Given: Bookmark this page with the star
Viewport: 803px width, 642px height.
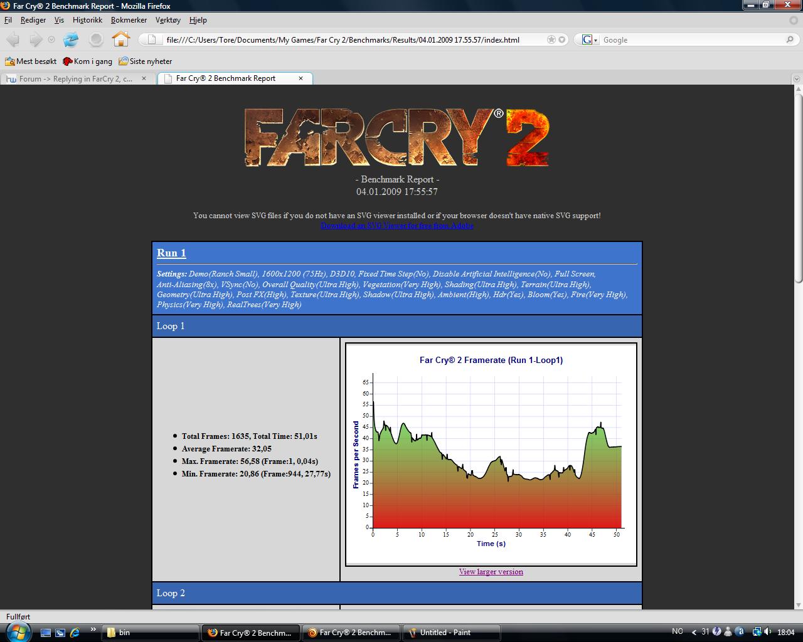Looking at the screenshot, I should [x=551, y=39].
